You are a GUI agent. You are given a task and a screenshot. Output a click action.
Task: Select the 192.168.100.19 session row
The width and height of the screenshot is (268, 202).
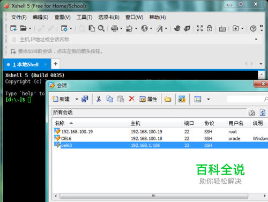coord(160,132)
